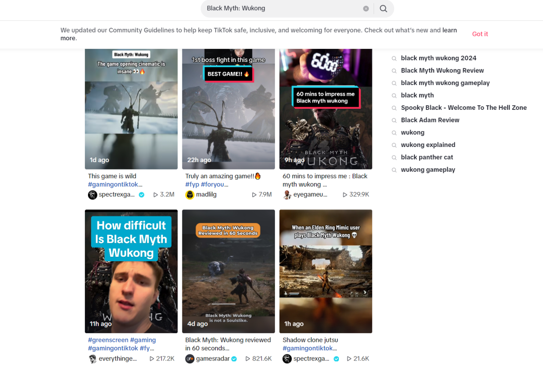Select suggestion black panther cat
The width and height of the screenshot is (543, 370).
click(x=427, y=157)
